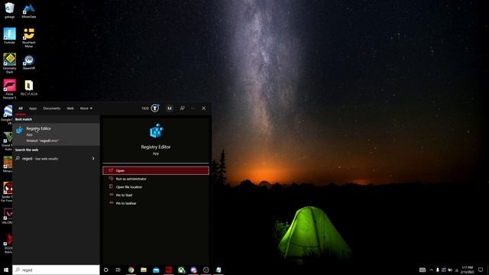Open File Explorer from the taskbar
This screenshot has height=275, width=489.
click(144, 270)
